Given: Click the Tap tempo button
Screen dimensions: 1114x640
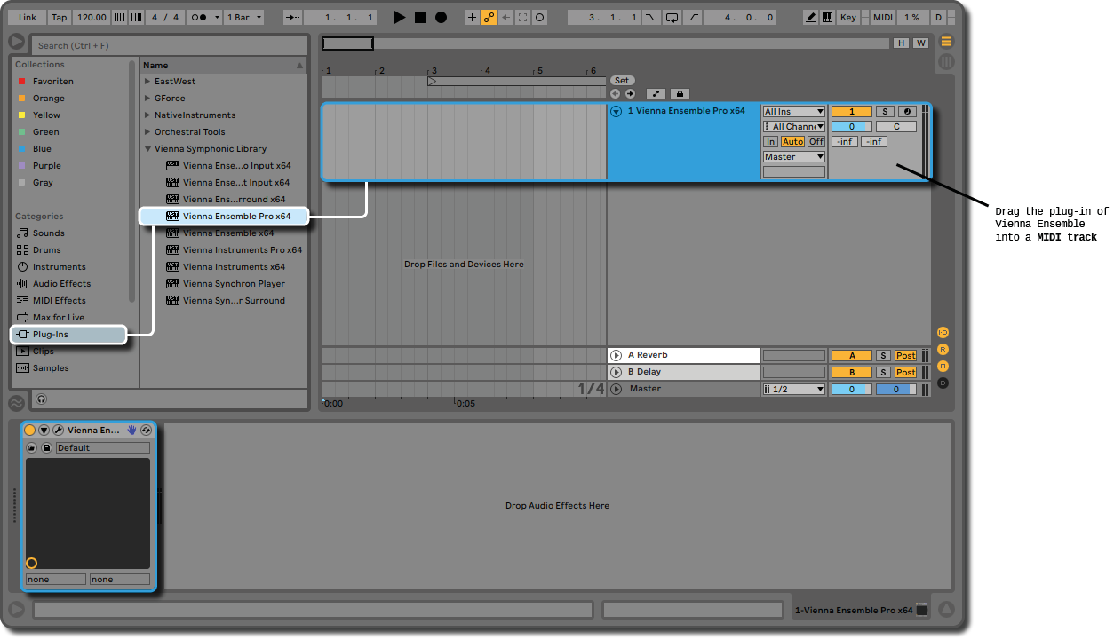Looking at the screenshot, I should [60, 17].
